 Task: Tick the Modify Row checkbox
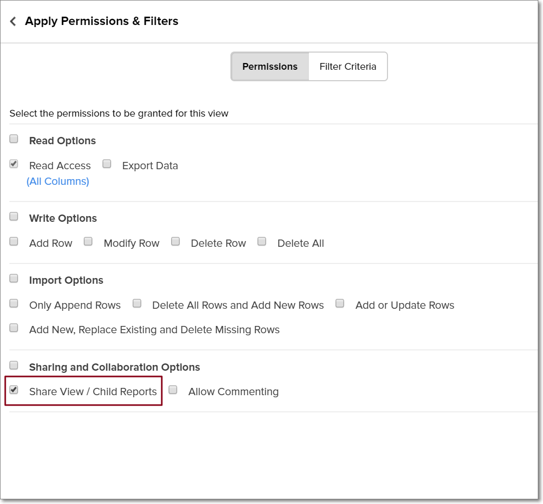88,241
